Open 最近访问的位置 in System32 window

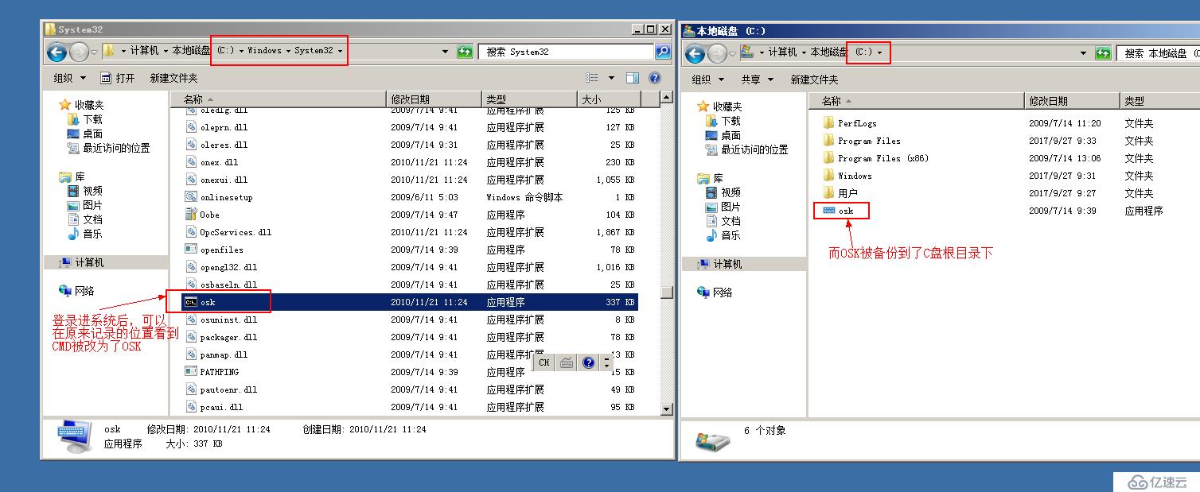116,148
